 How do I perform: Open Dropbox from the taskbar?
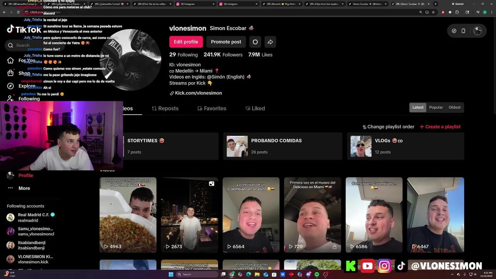click(282, 274)
